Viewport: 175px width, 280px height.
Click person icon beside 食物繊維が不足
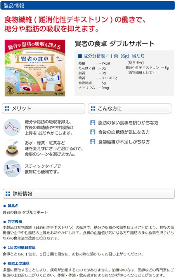(93, 142)
